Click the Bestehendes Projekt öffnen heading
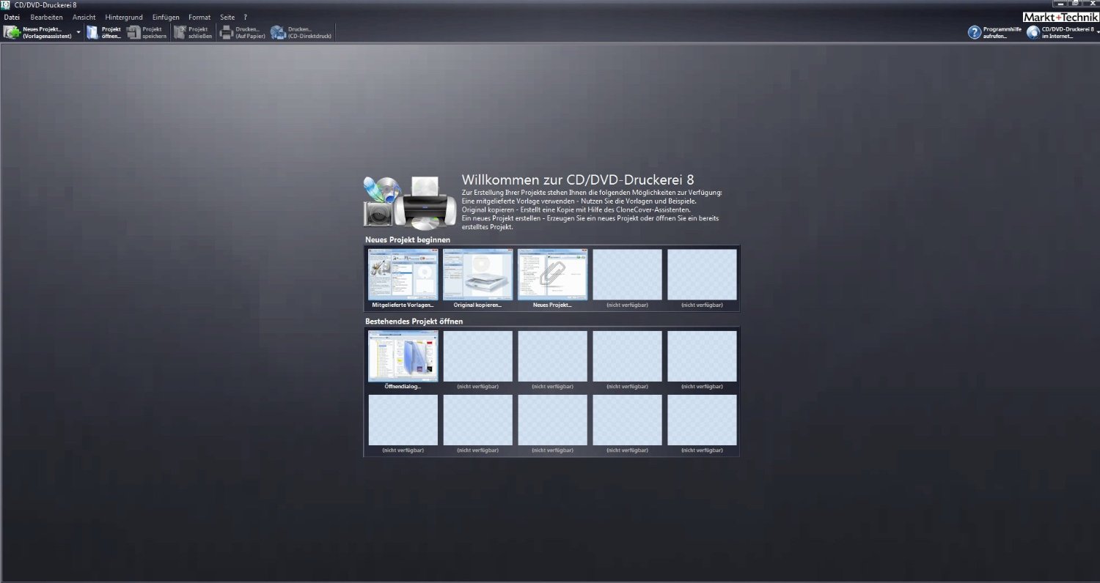Image resolution: width=1100 pixels, height=583 pixels. [x=414, y=321]
